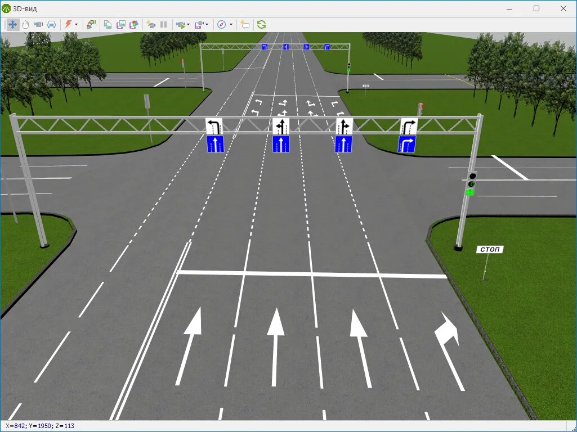Click the paint materials settings icon
Image resolution: width=577 pixels, height=432 pixels.
pos(91,25)
